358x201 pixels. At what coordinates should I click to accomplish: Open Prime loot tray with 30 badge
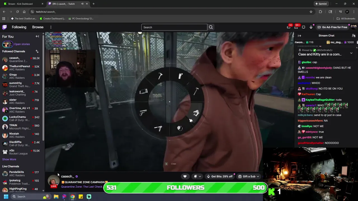pyautogui.click(x=289, y=27)
